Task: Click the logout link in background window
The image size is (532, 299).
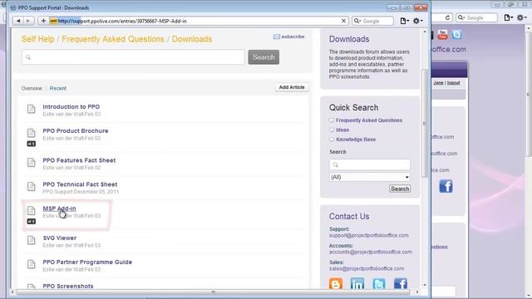Action: 453,83
